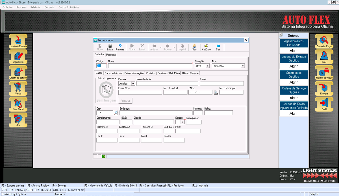Click Abrir under Agendamentos Em Aberto
Screen dimensions: 339x196
click(294, 51)
